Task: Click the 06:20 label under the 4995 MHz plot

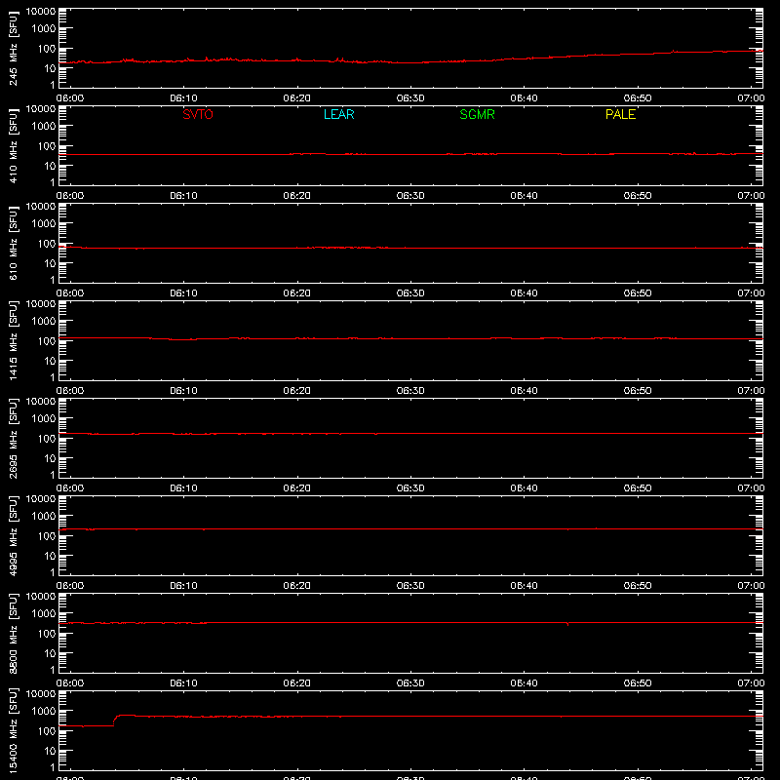Action: 297,586
